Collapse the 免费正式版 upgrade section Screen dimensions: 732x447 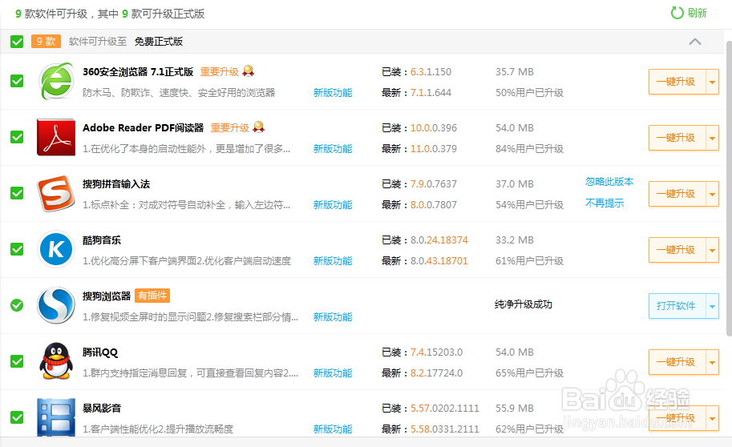(694, 42)
